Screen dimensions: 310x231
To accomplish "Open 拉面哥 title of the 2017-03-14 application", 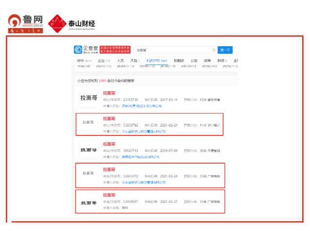I will (x=109, y=93).
